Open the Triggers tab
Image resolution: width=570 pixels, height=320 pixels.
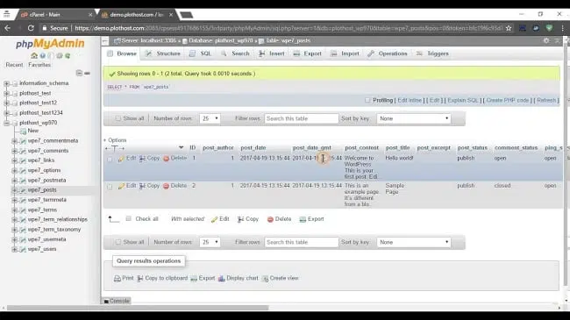432,53
